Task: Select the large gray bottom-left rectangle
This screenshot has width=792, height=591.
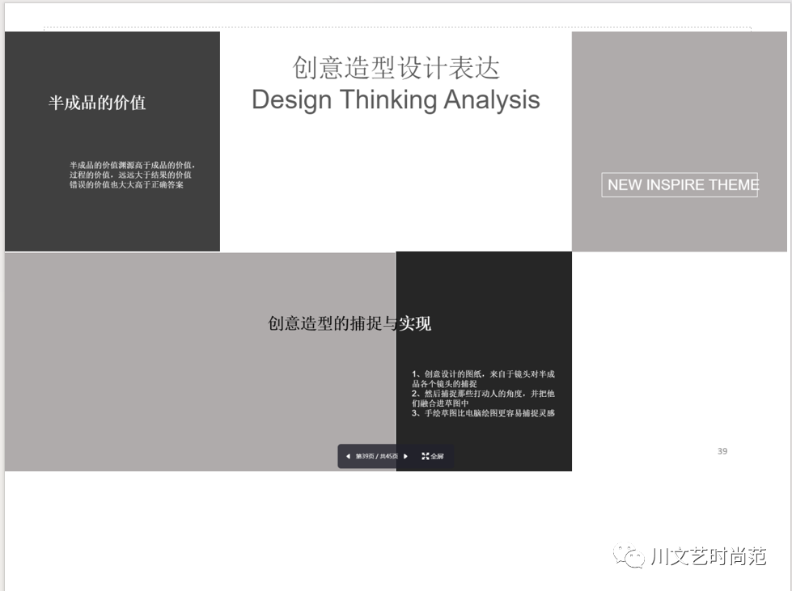Action: (x=162, y=388)
